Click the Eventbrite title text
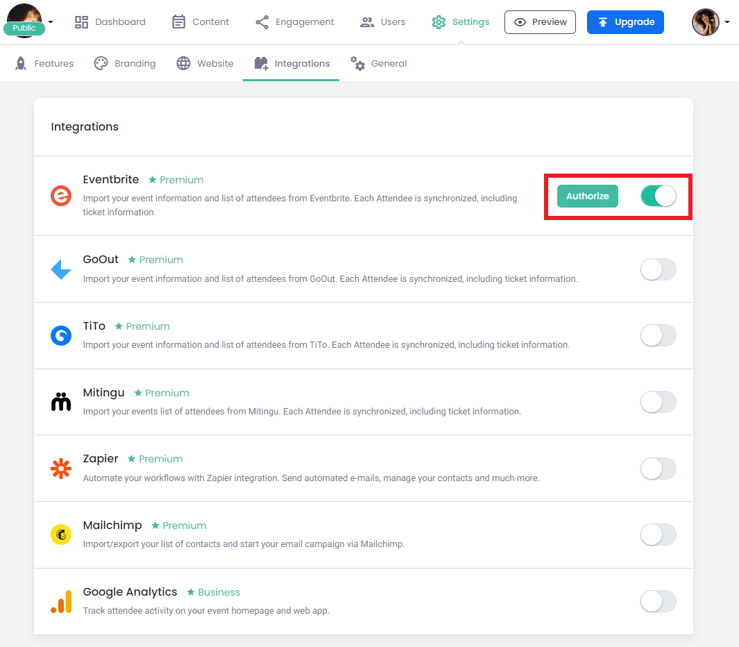 (111, 180)
